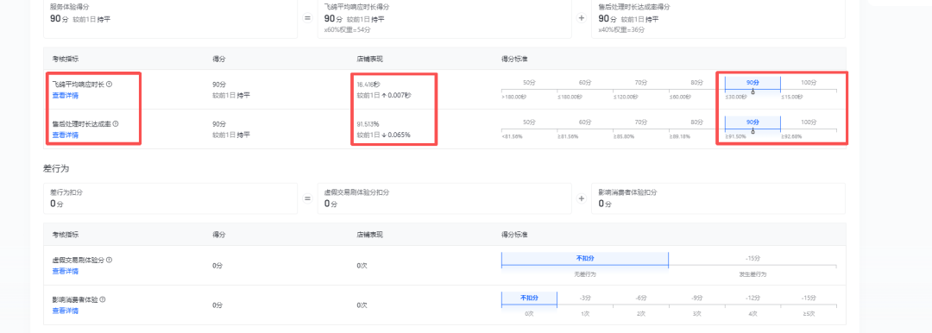The image size is (932, 333).
Task: Click the 16.416秒 store performance value
Action: [368, 85]
